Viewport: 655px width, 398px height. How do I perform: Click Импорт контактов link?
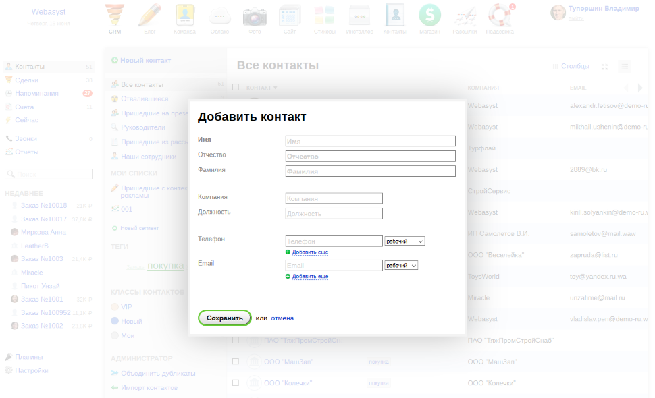click(149, 388)
